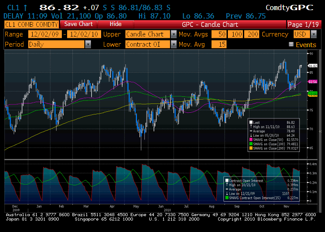This screenshot has width=325, height=232.
Task: Click the white Contract Open Interest legend icon
Action: [x=227, y=180]
